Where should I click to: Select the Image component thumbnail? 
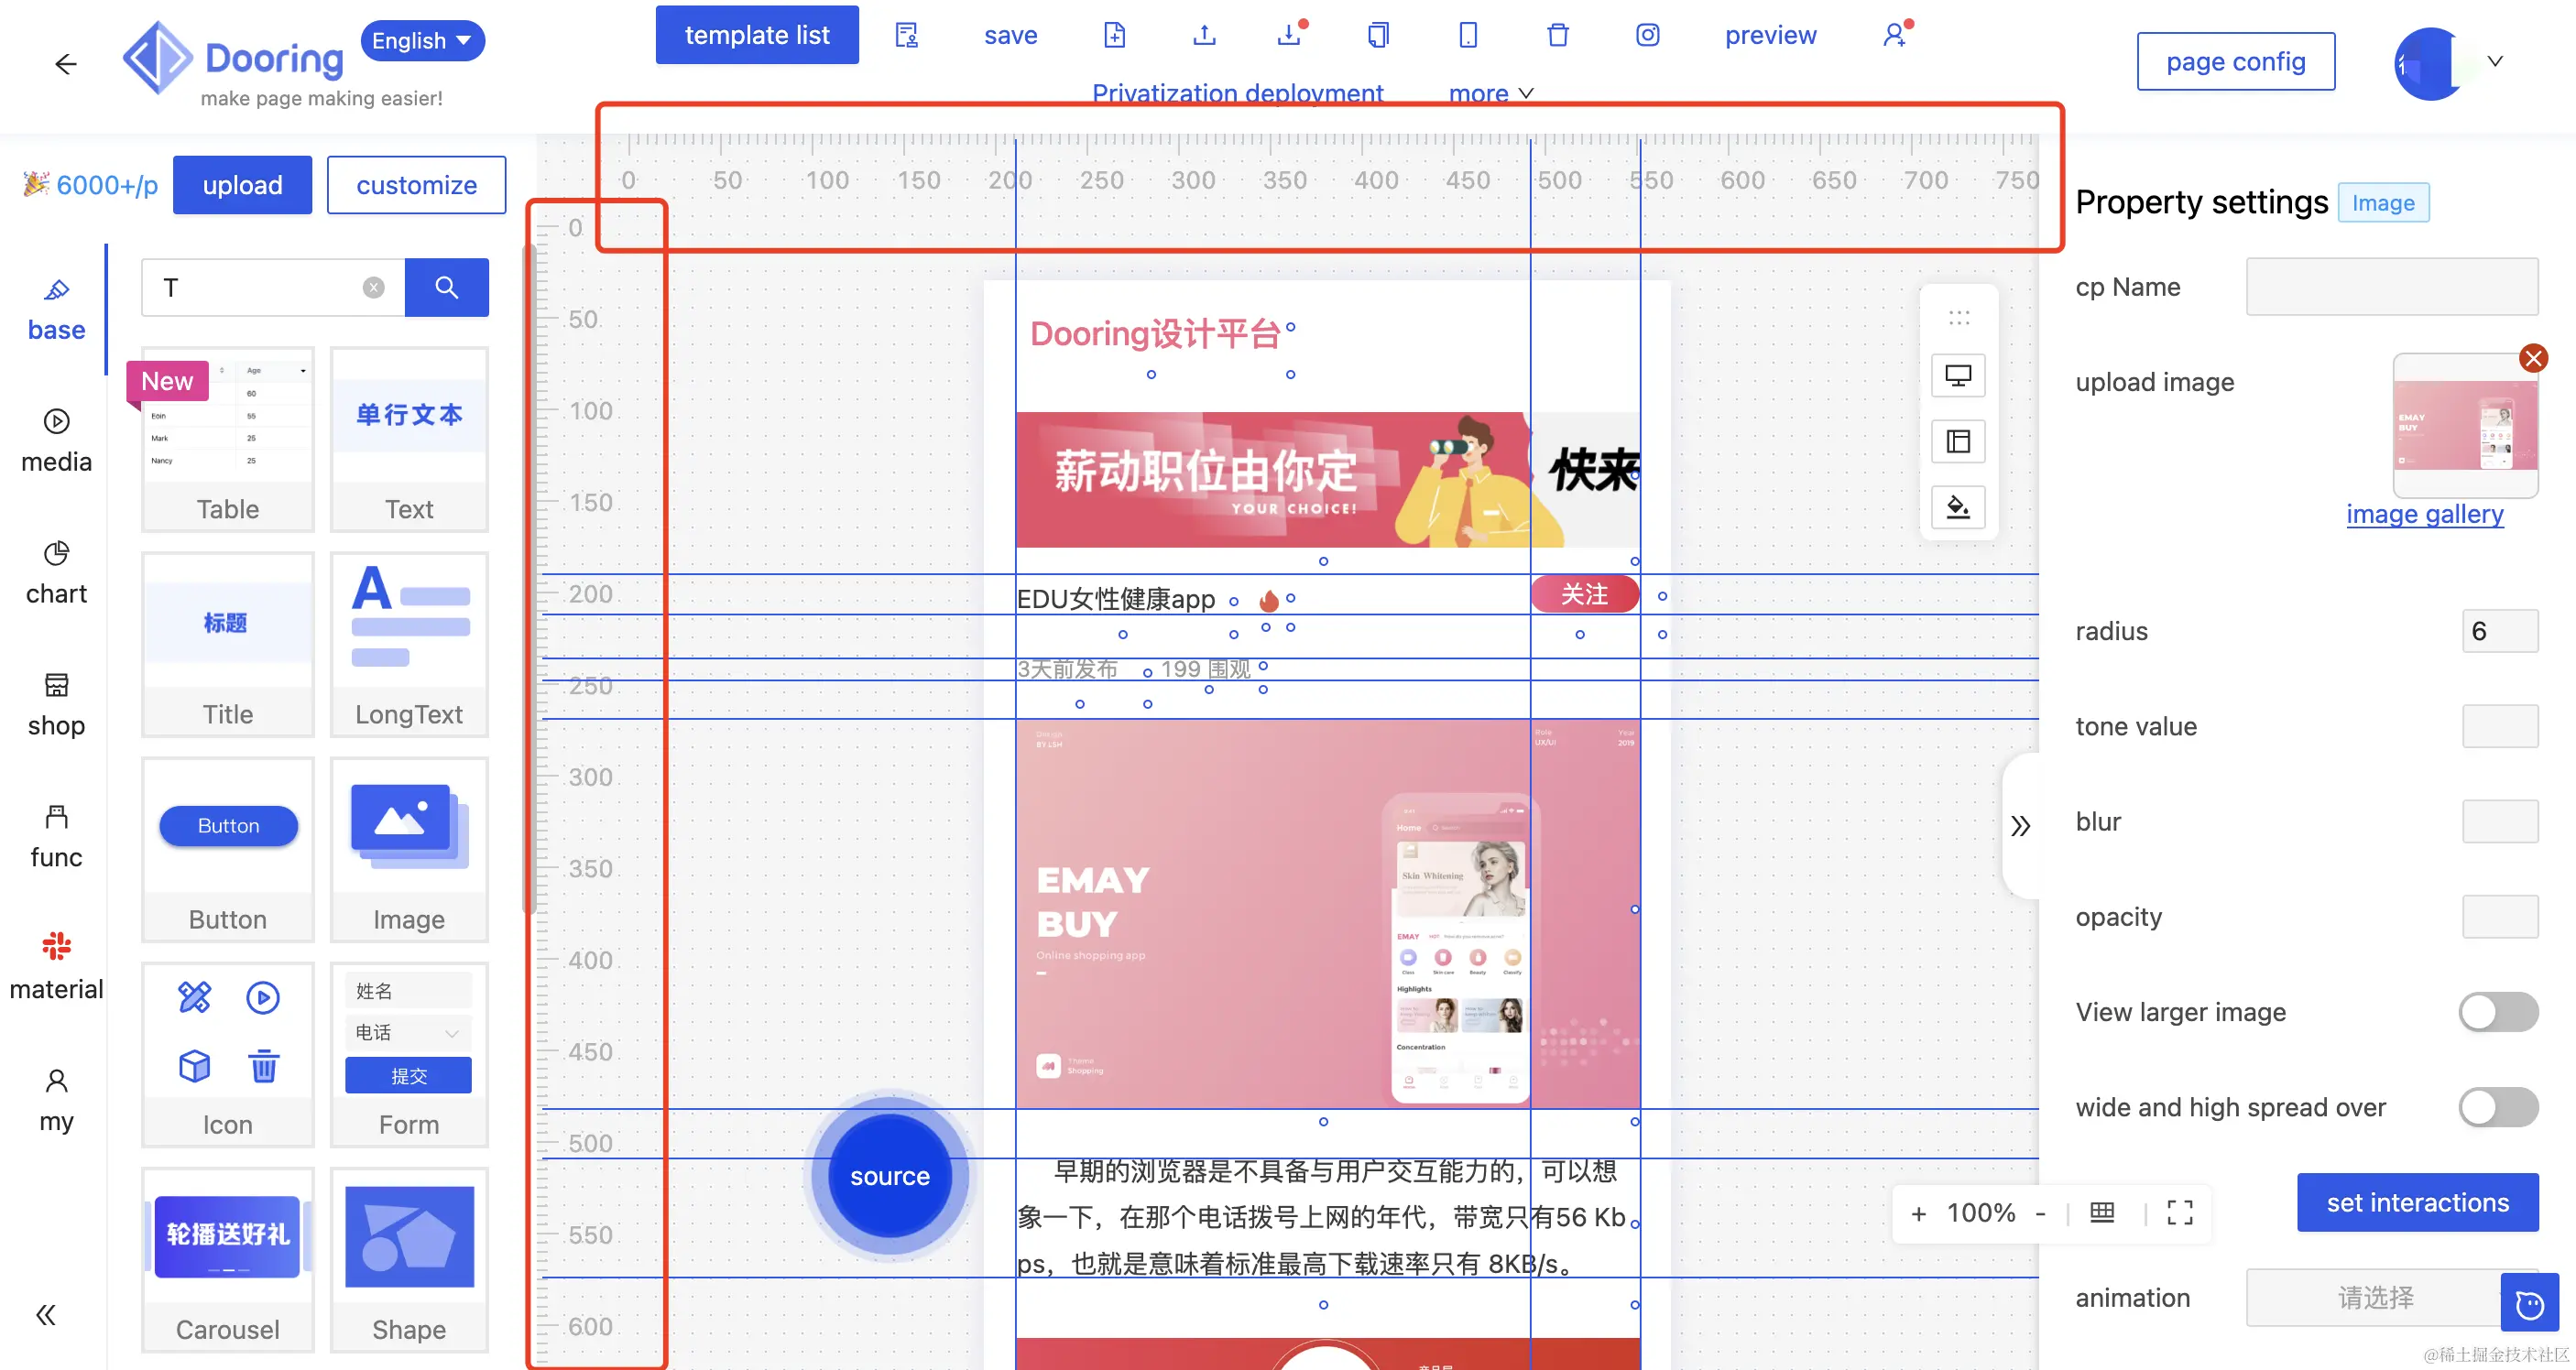pyautogui.click(x=408, y=849)
